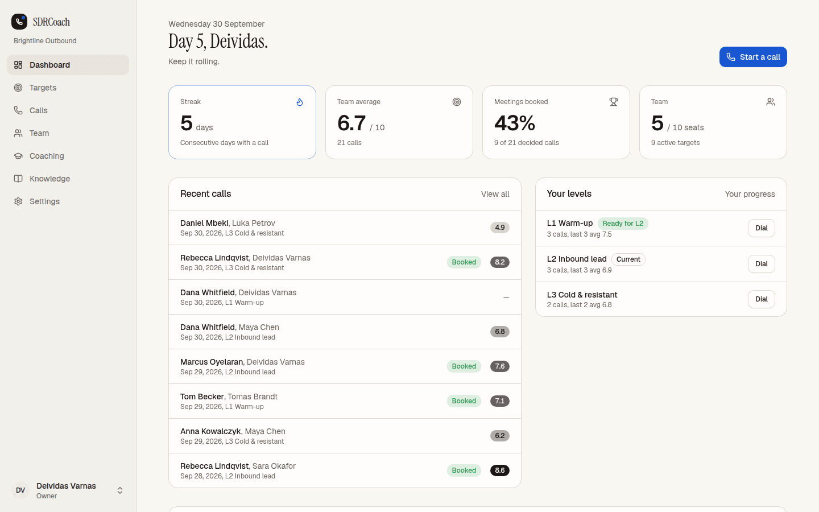Viewport: 819px width, 512px height.
Task: Go to the Calls menu label
Action: click(x=39, y=110)
